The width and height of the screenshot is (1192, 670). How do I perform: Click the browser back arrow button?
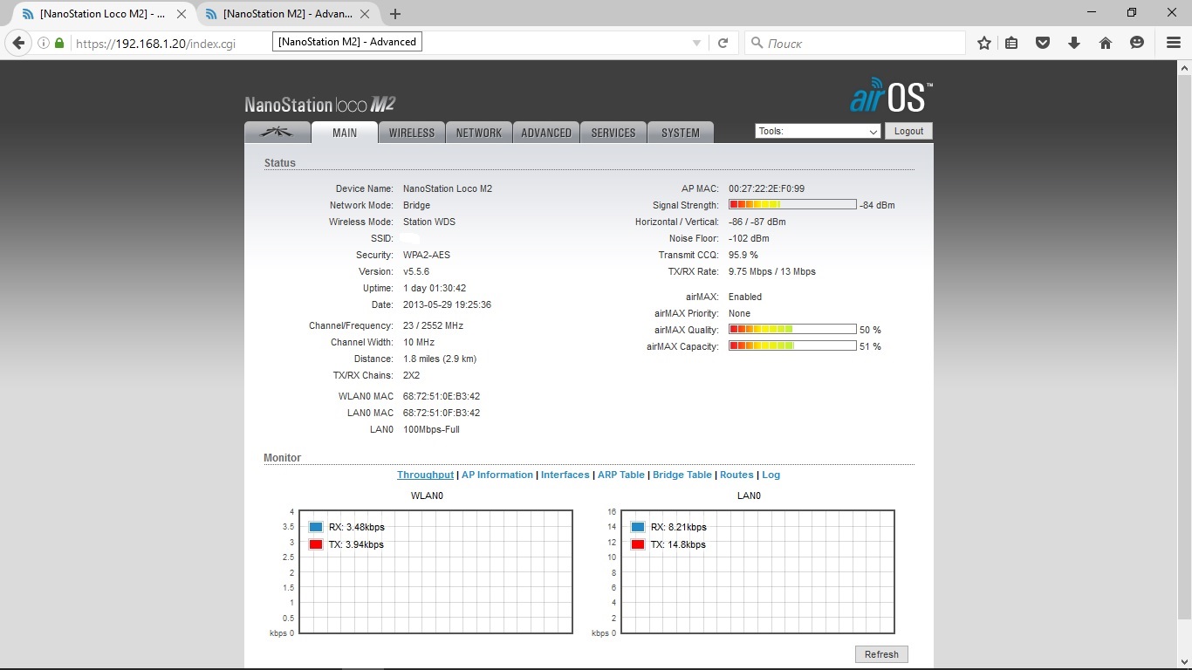(18, 43)
